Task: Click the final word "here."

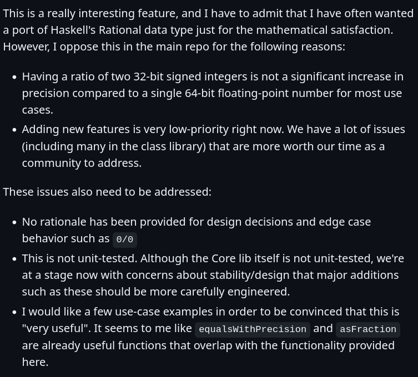Action: tap(35, 362)
